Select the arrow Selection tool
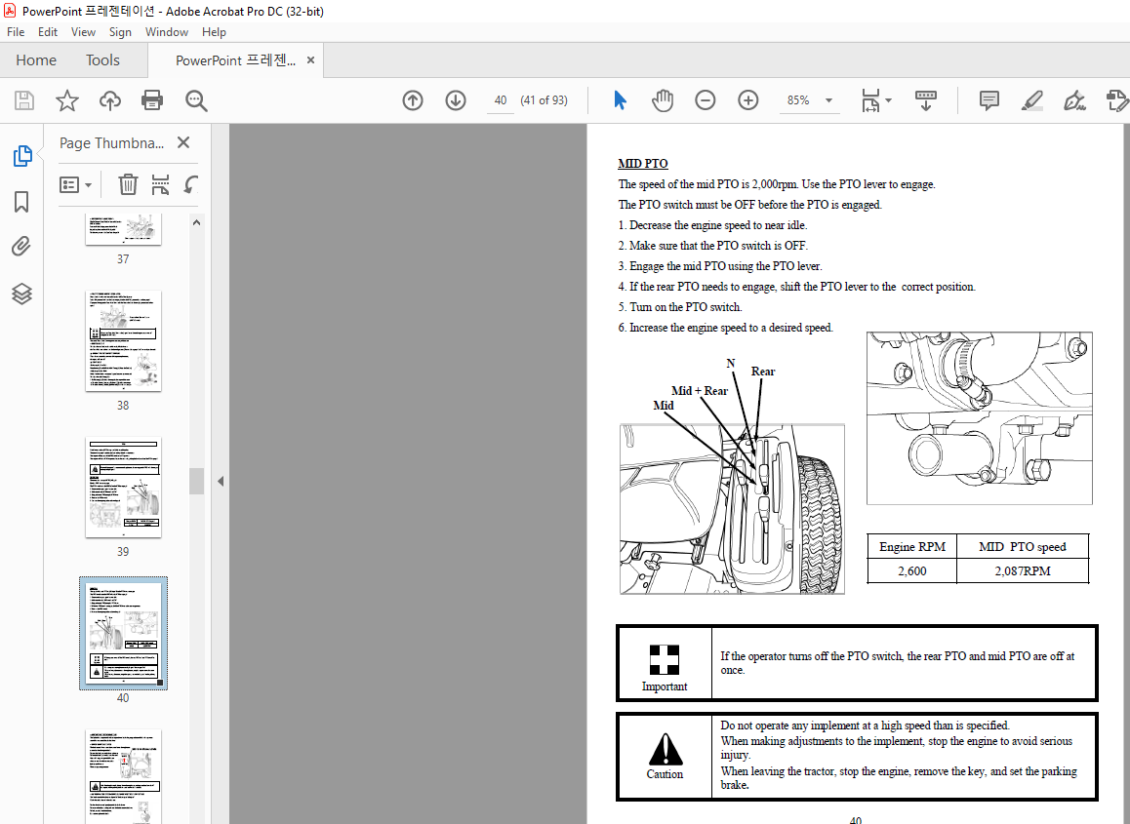 [x=620, y=100]
